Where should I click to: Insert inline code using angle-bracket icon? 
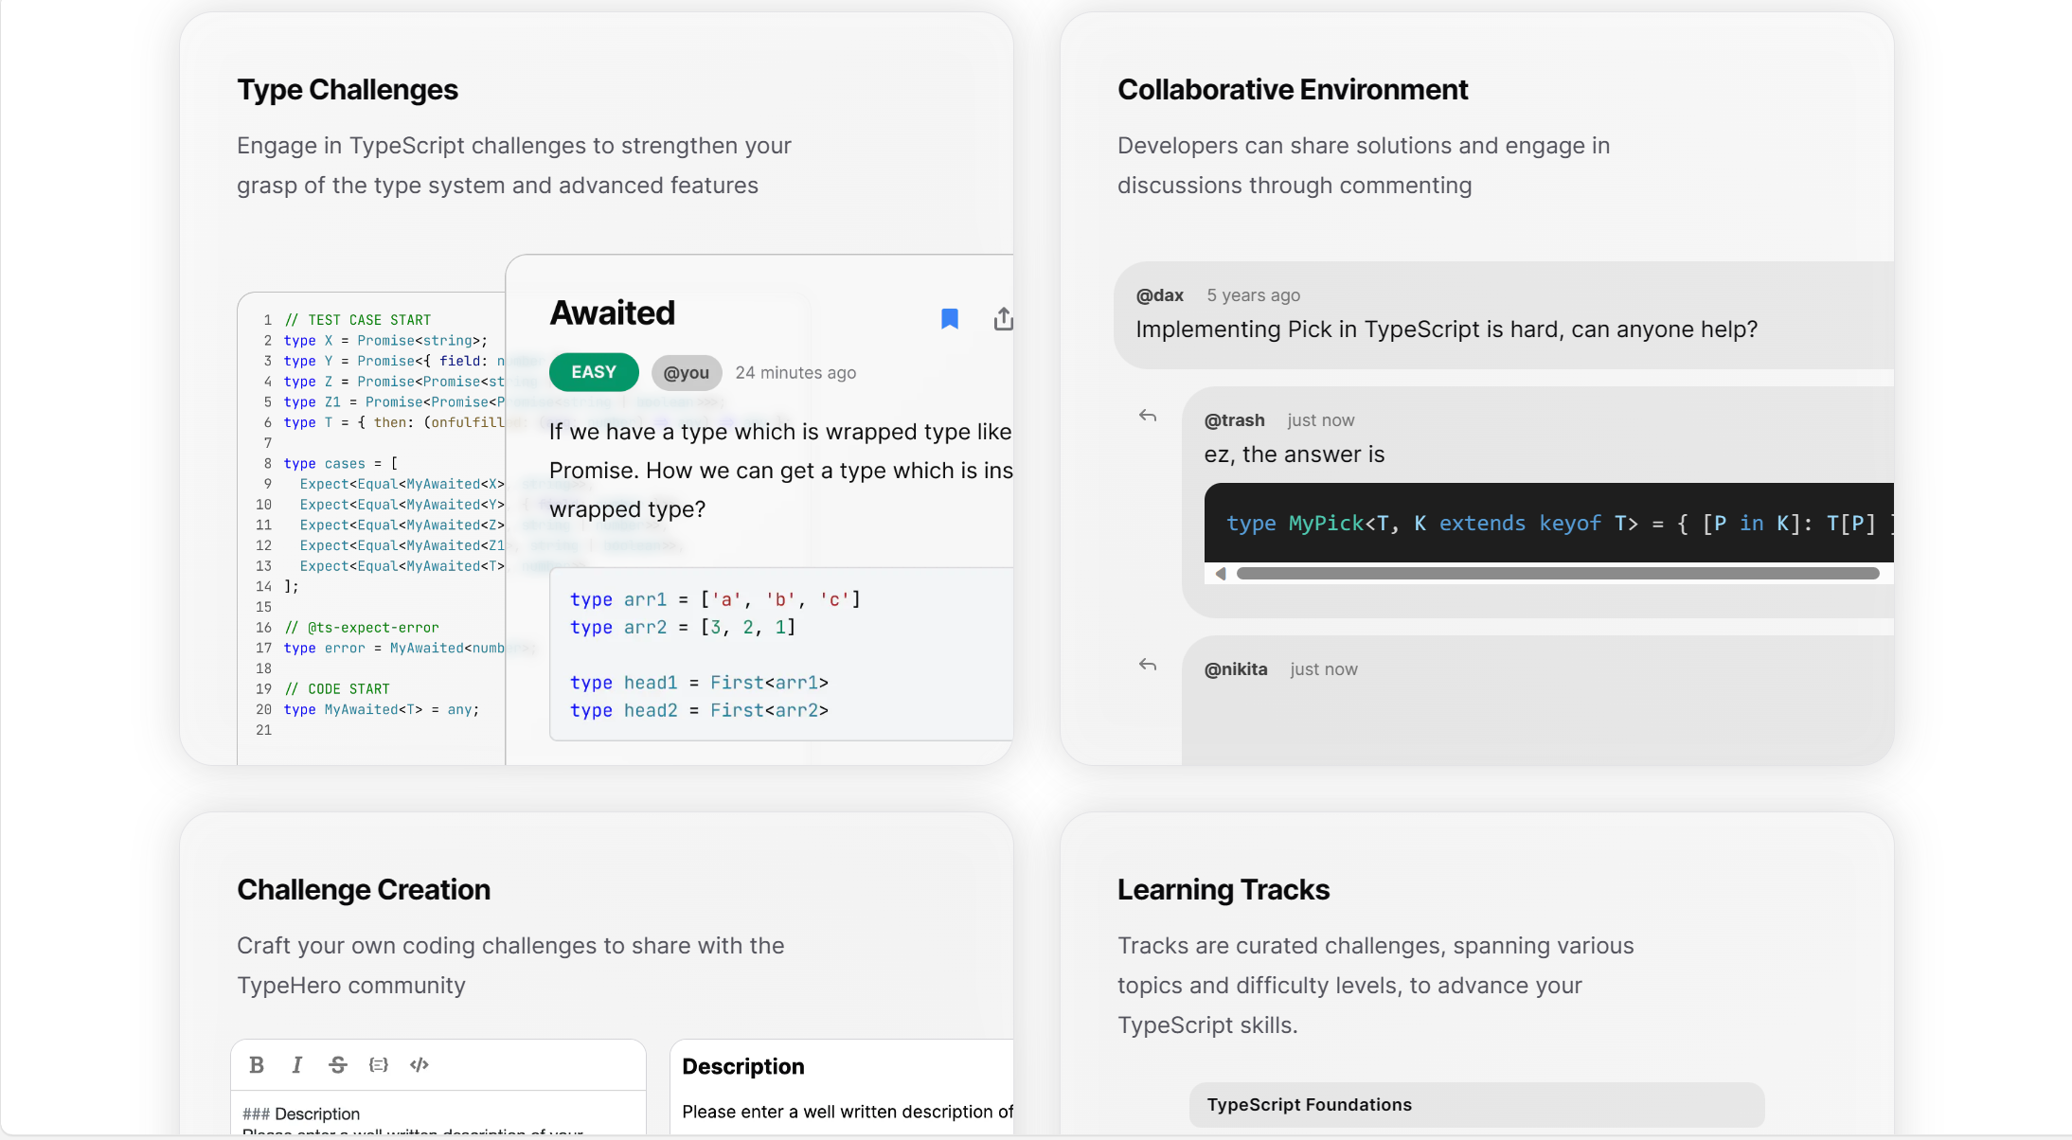pos(420,1065)
